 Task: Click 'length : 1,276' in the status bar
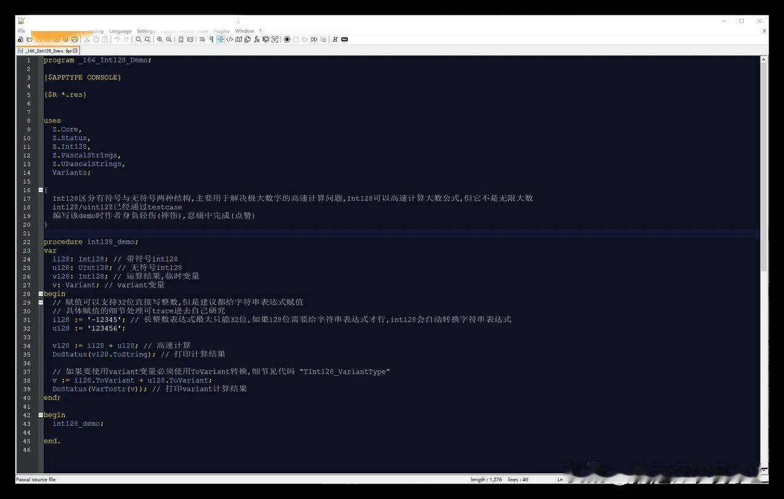[x=486, y=479]
